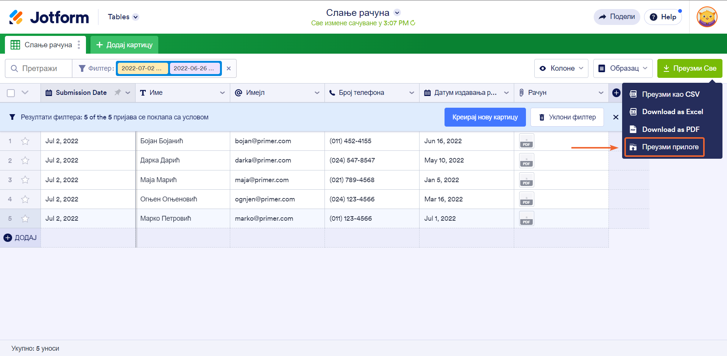Viewport: 727px width, 356px height.
Task: Click the pin icon on Submission Date column
Action: tap(118, 93)
